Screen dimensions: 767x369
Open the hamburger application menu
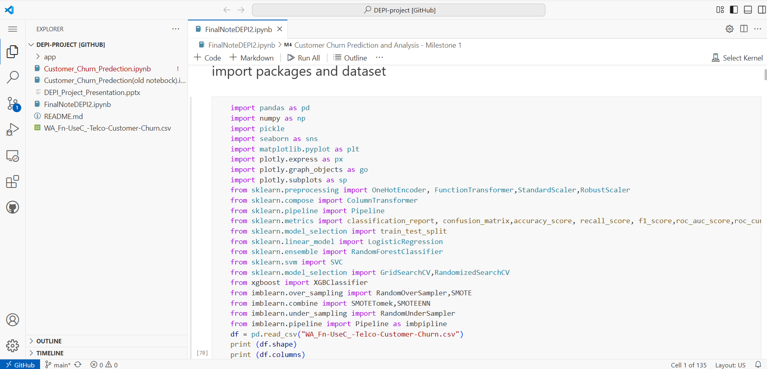point(13,29)
